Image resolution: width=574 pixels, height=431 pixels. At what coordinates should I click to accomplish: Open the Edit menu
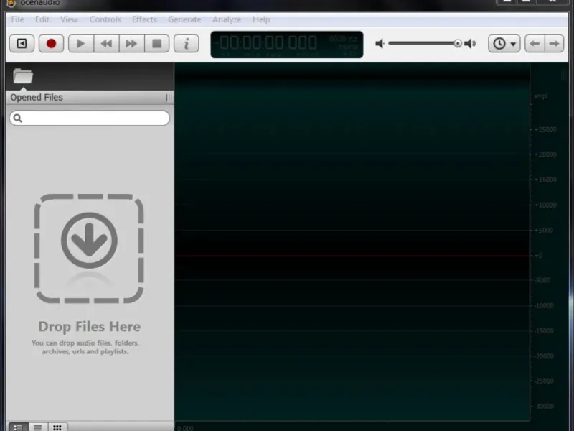(x=42, y=19)
